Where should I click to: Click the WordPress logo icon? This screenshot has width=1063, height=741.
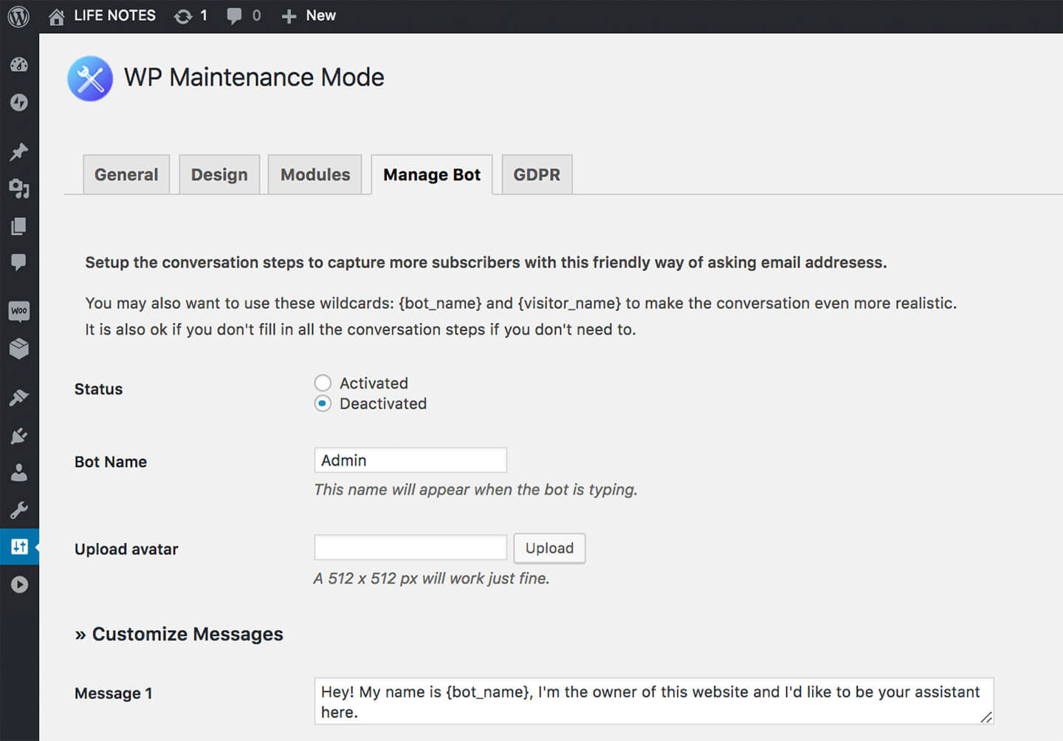(18, 16)
